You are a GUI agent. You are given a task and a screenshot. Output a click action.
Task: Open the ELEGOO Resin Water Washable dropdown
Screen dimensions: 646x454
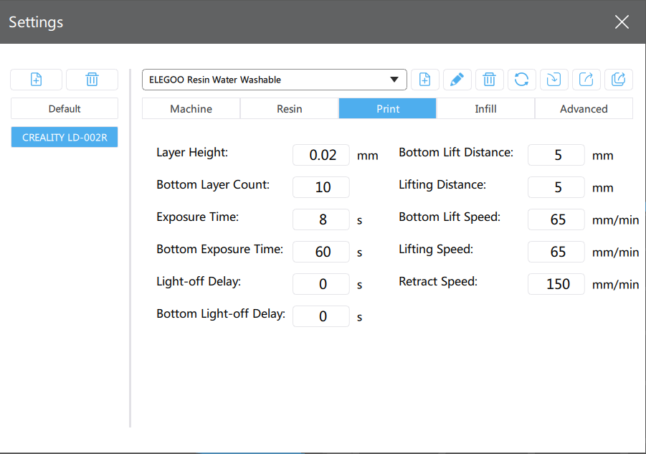click(275, 80)
